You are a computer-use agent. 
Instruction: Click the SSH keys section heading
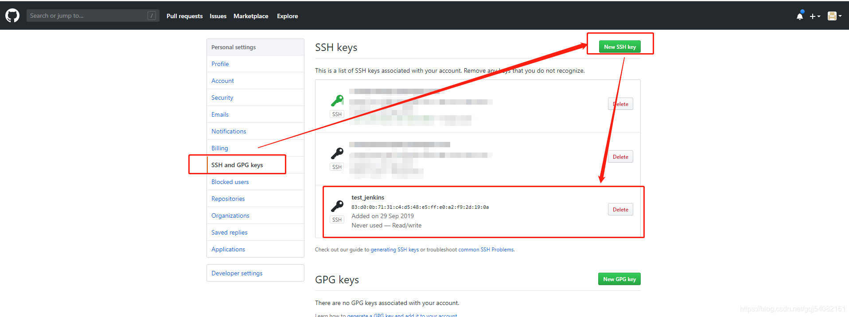(x=336, y=47)
